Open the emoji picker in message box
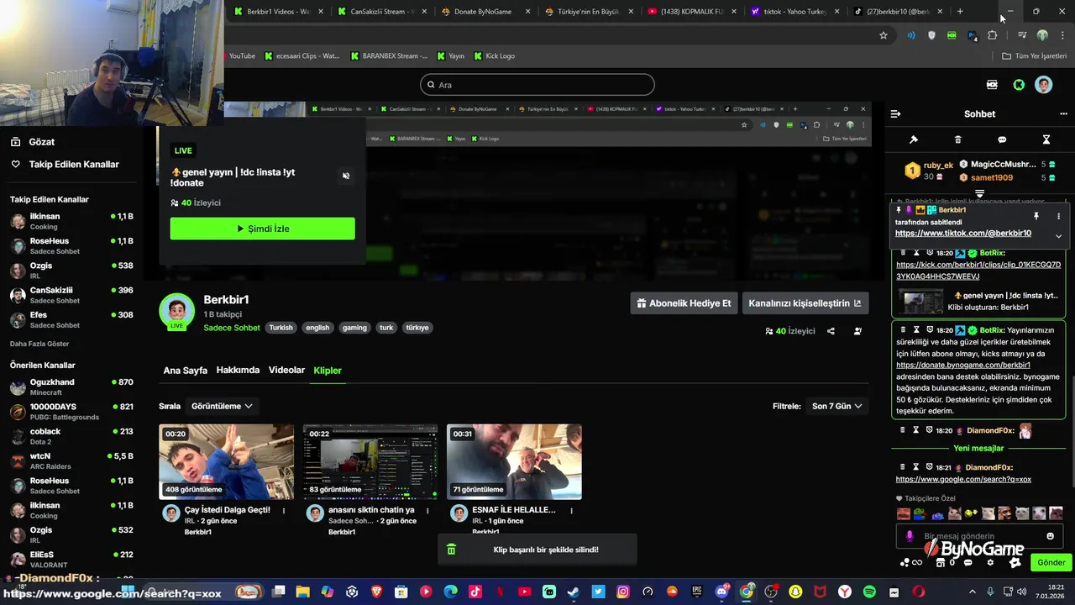This screenshot has width=1075, height=605. 1050,536
